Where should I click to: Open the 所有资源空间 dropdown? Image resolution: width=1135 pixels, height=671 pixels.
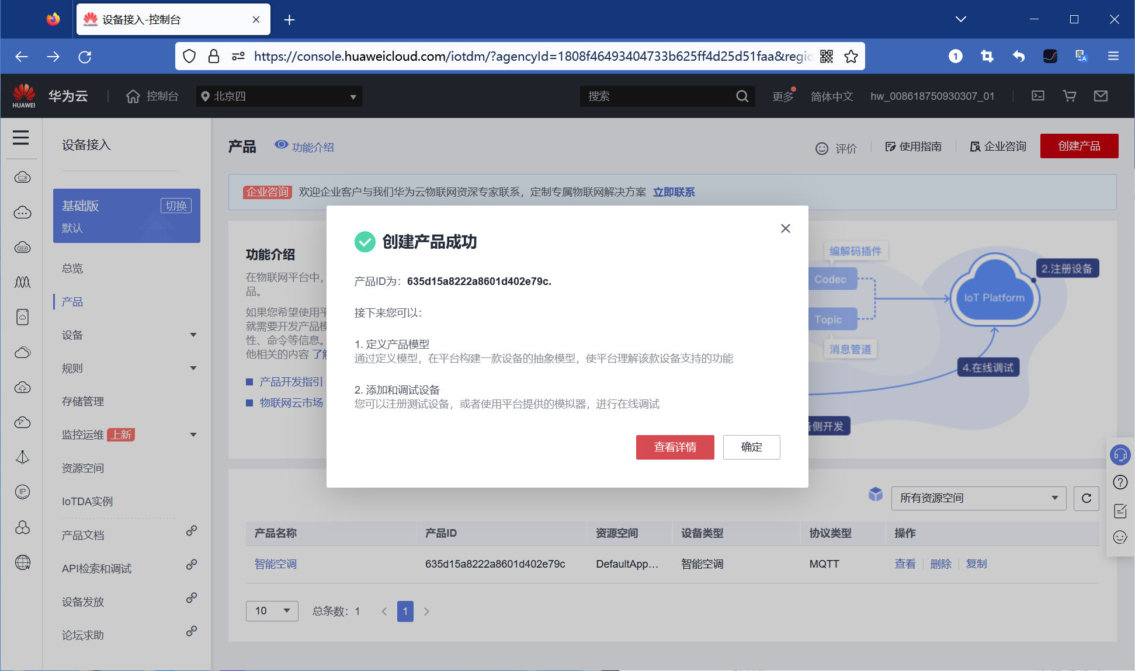coord(978,498)
